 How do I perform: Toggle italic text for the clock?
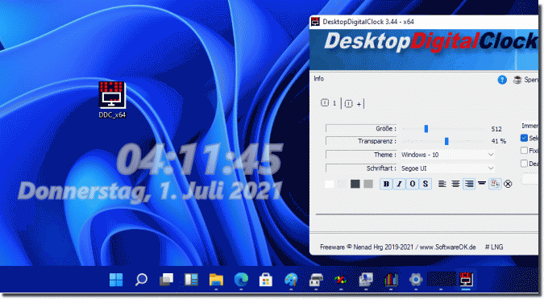click(399, 184)
